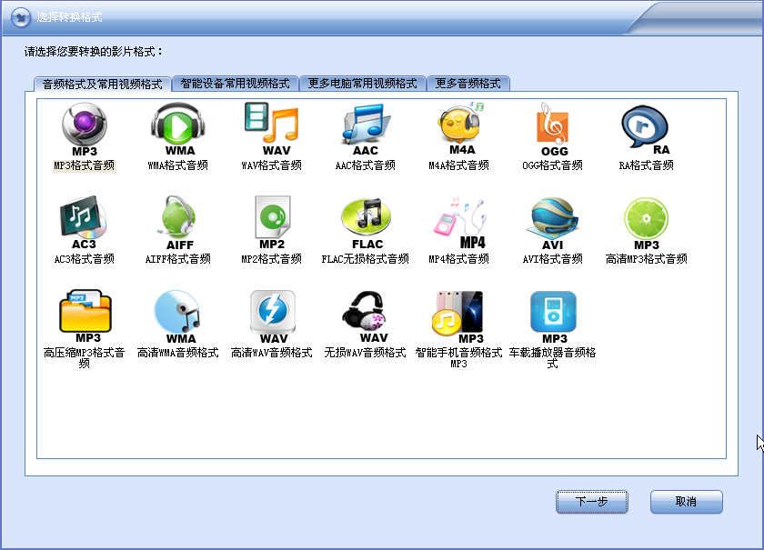Switch to 智能设备常用视频格式 tab
The image size is (764, 550).
click(235, 84)
